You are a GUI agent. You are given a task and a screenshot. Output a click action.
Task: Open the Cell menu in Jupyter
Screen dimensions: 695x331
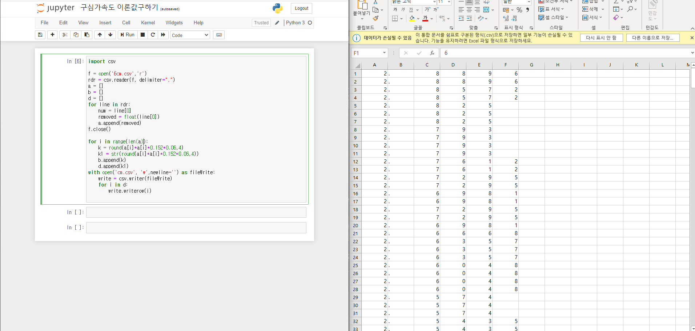(x=126, y=23)
